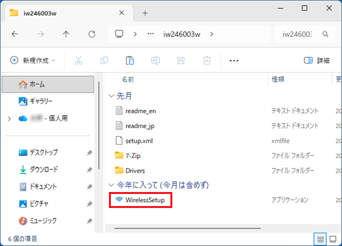Image resolution: width=342 pixels, height=246 pixels.
Task: Click the Cut scissors icon
Action: coord(78,60)
